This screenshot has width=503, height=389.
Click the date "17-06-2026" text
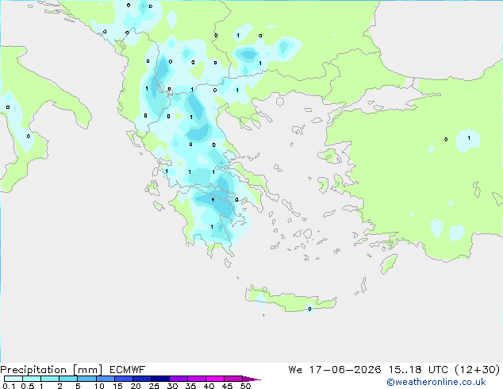(x=345, y=370)
